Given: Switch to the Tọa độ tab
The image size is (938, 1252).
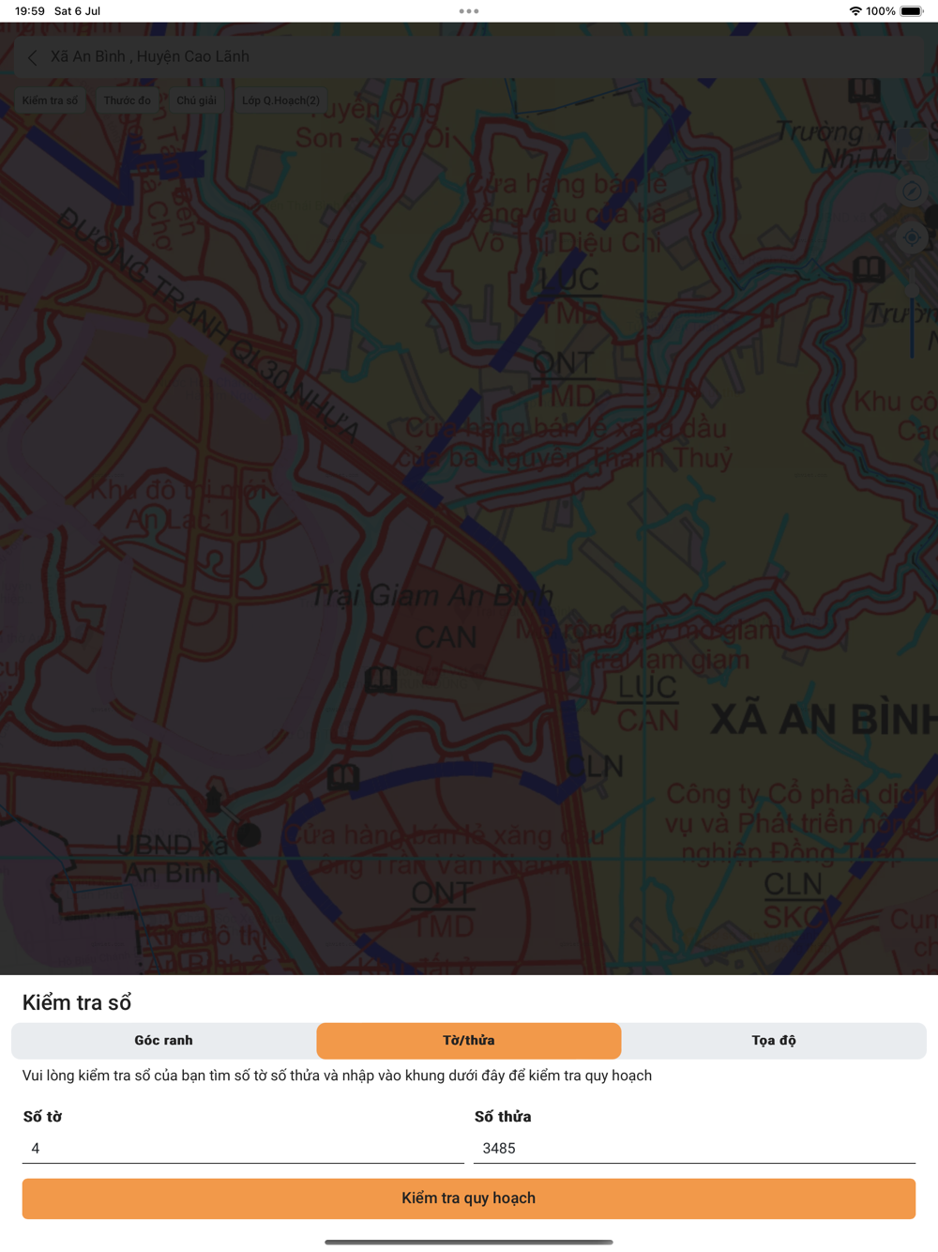Looking at the screenshot, I should point(774,1041).
